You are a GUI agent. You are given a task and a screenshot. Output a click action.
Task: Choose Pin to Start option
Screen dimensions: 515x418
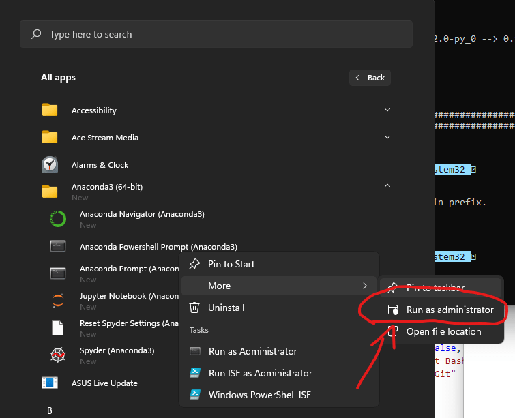click(x=231, y=264)
